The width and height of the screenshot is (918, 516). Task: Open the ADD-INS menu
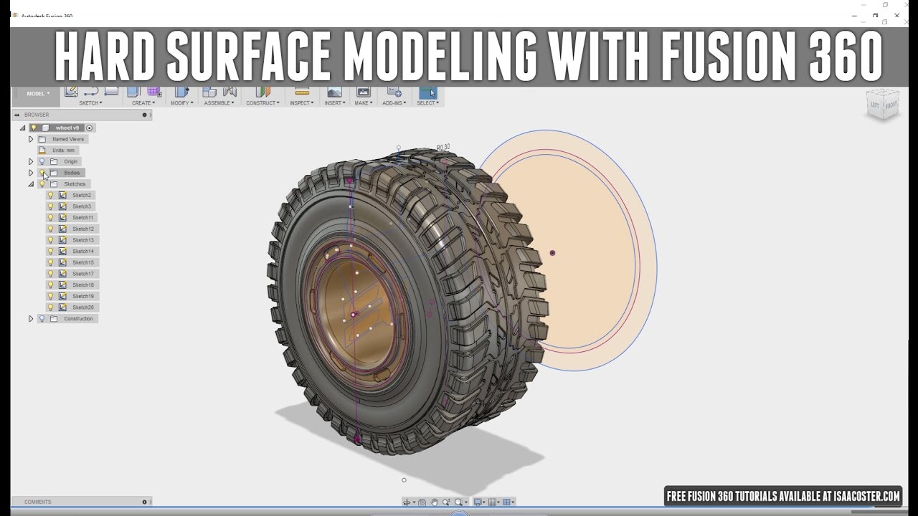tap(394, 103)
